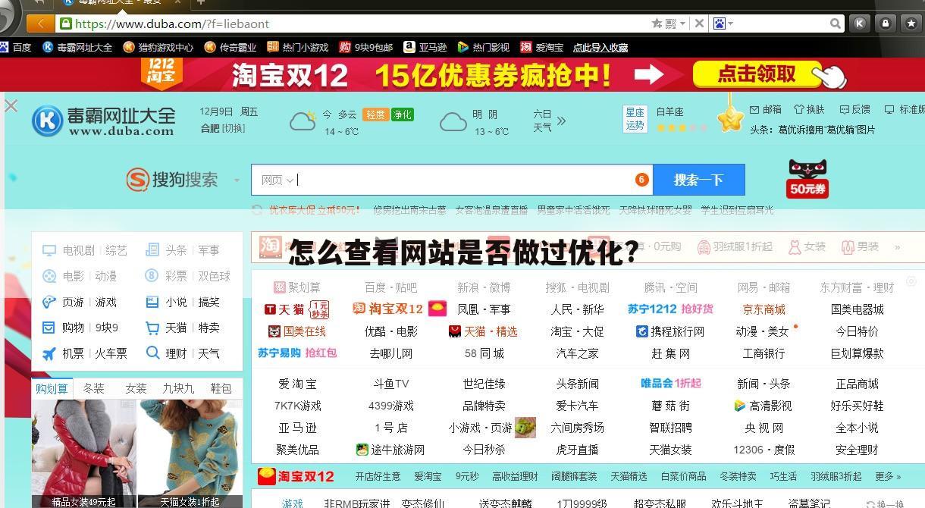
Task: Expand 更多 » in the 淘宝双12 row
Action: [888, 476]
